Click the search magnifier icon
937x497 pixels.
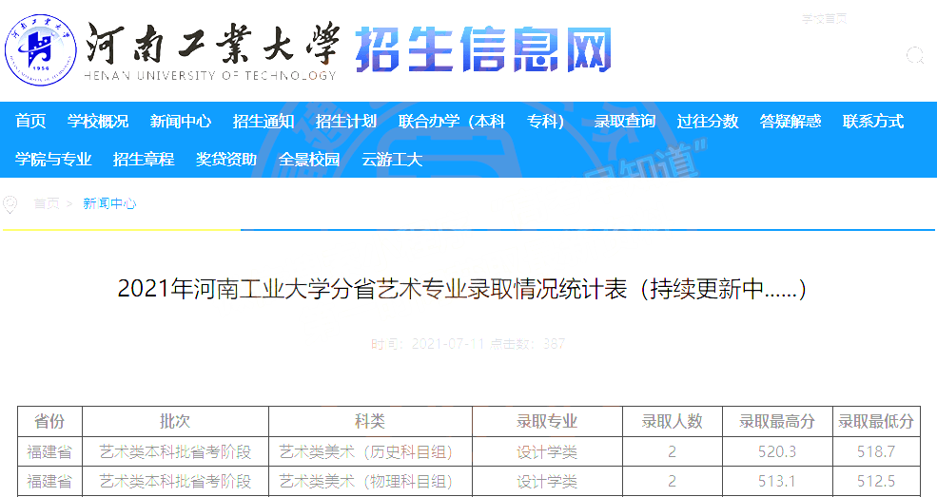(915, 56)
